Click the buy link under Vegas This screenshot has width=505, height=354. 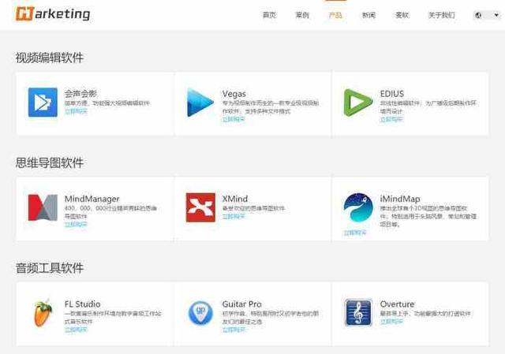[234, 119]
